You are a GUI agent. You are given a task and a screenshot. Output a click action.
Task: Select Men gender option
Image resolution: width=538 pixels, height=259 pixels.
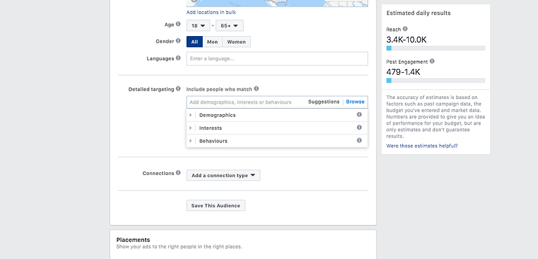coord(213,42)
